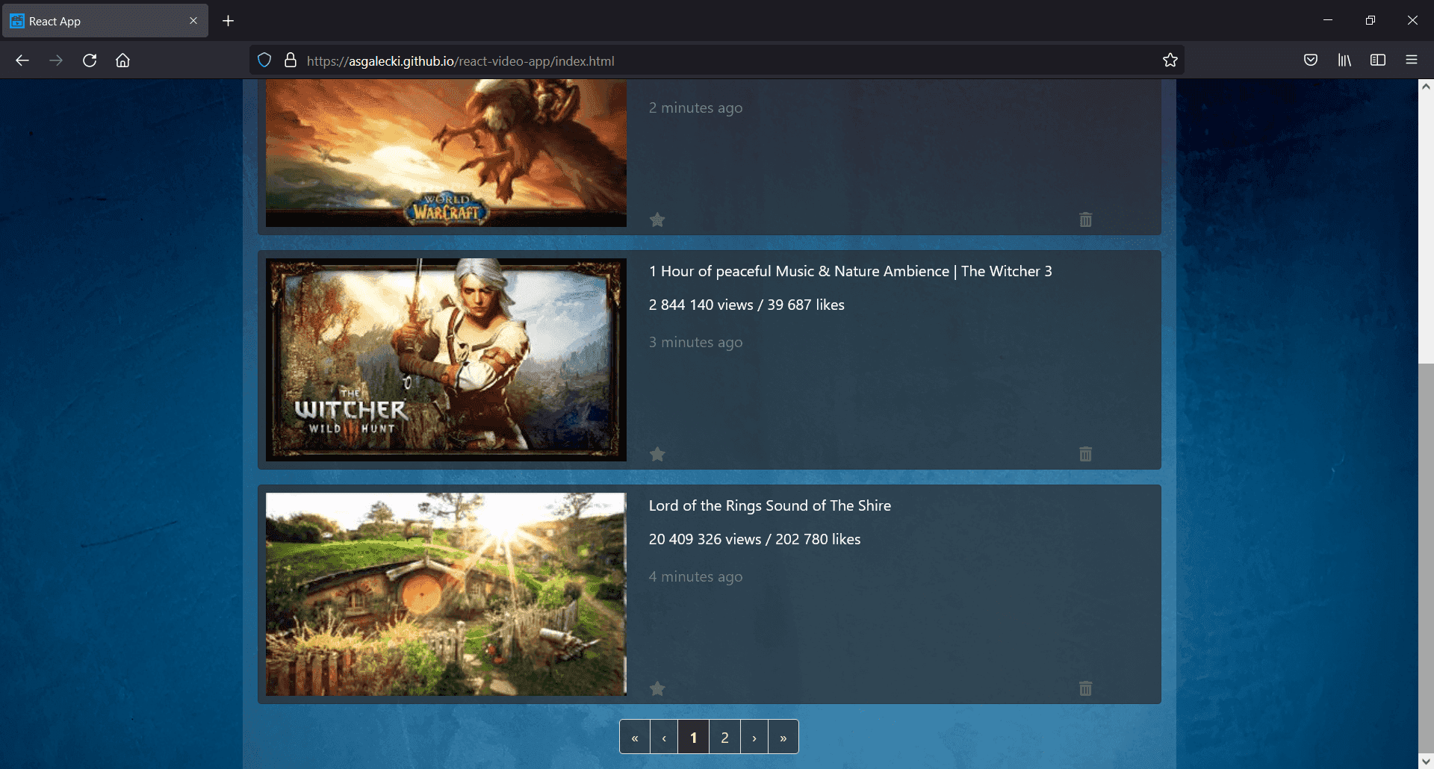
Task: Jump to last page with » button
Action: coord(783,737)
